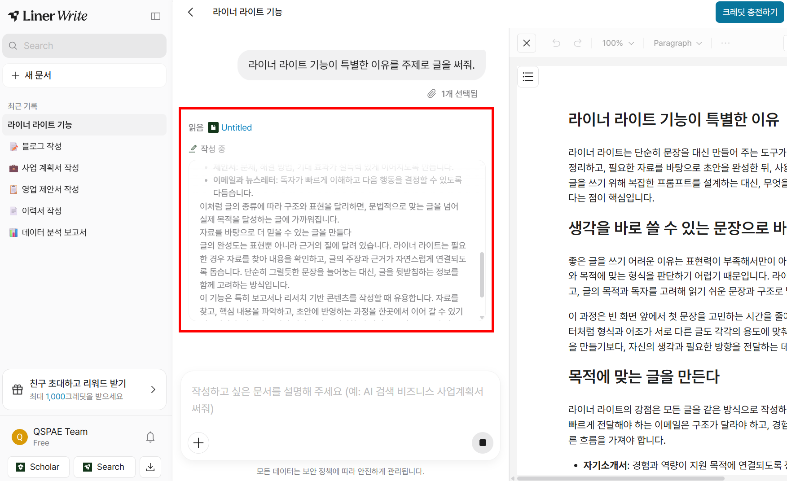Open the 보안 정책 link
Image resolution: width=787 pixels, height=481 pixels.
[x=317, y=471]
